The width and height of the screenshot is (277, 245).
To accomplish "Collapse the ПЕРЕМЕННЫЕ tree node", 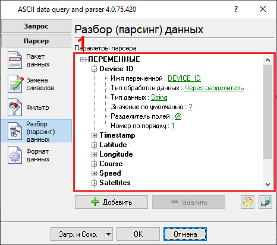I will (83, 59).
